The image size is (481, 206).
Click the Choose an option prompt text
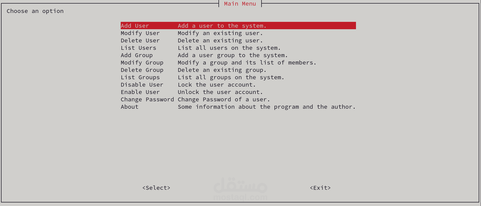35,11
